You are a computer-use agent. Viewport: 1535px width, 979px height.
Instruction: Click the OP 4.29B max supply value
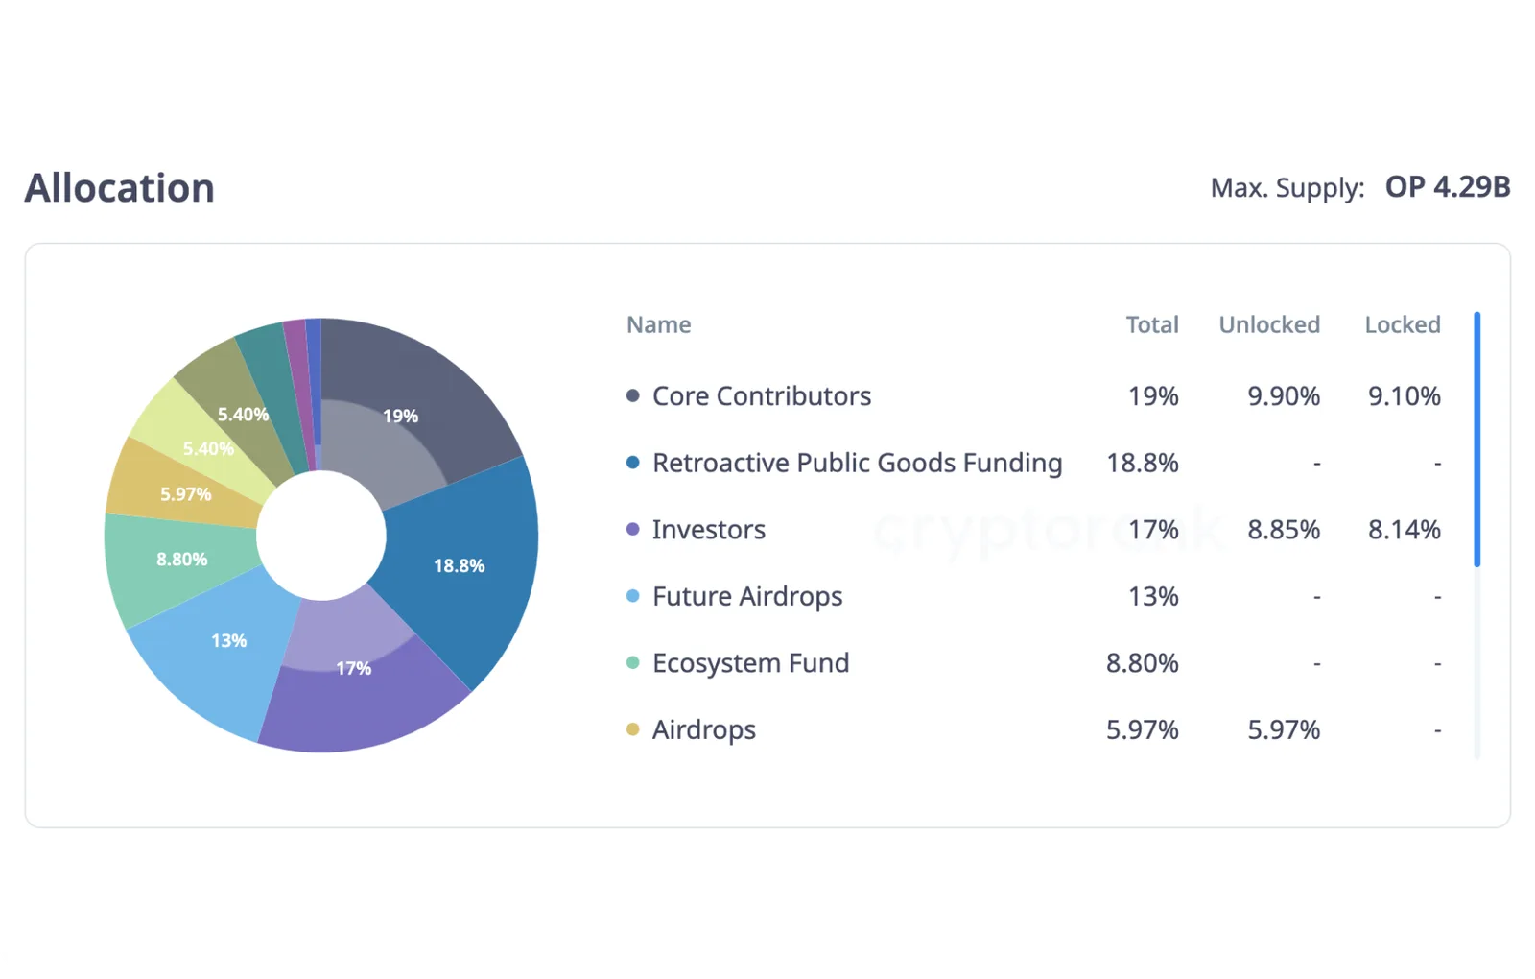[x=1448, y=186]
